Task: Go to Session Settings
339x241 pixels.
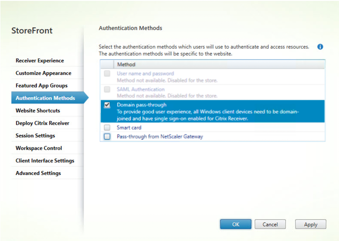Action: pos(35,136)
